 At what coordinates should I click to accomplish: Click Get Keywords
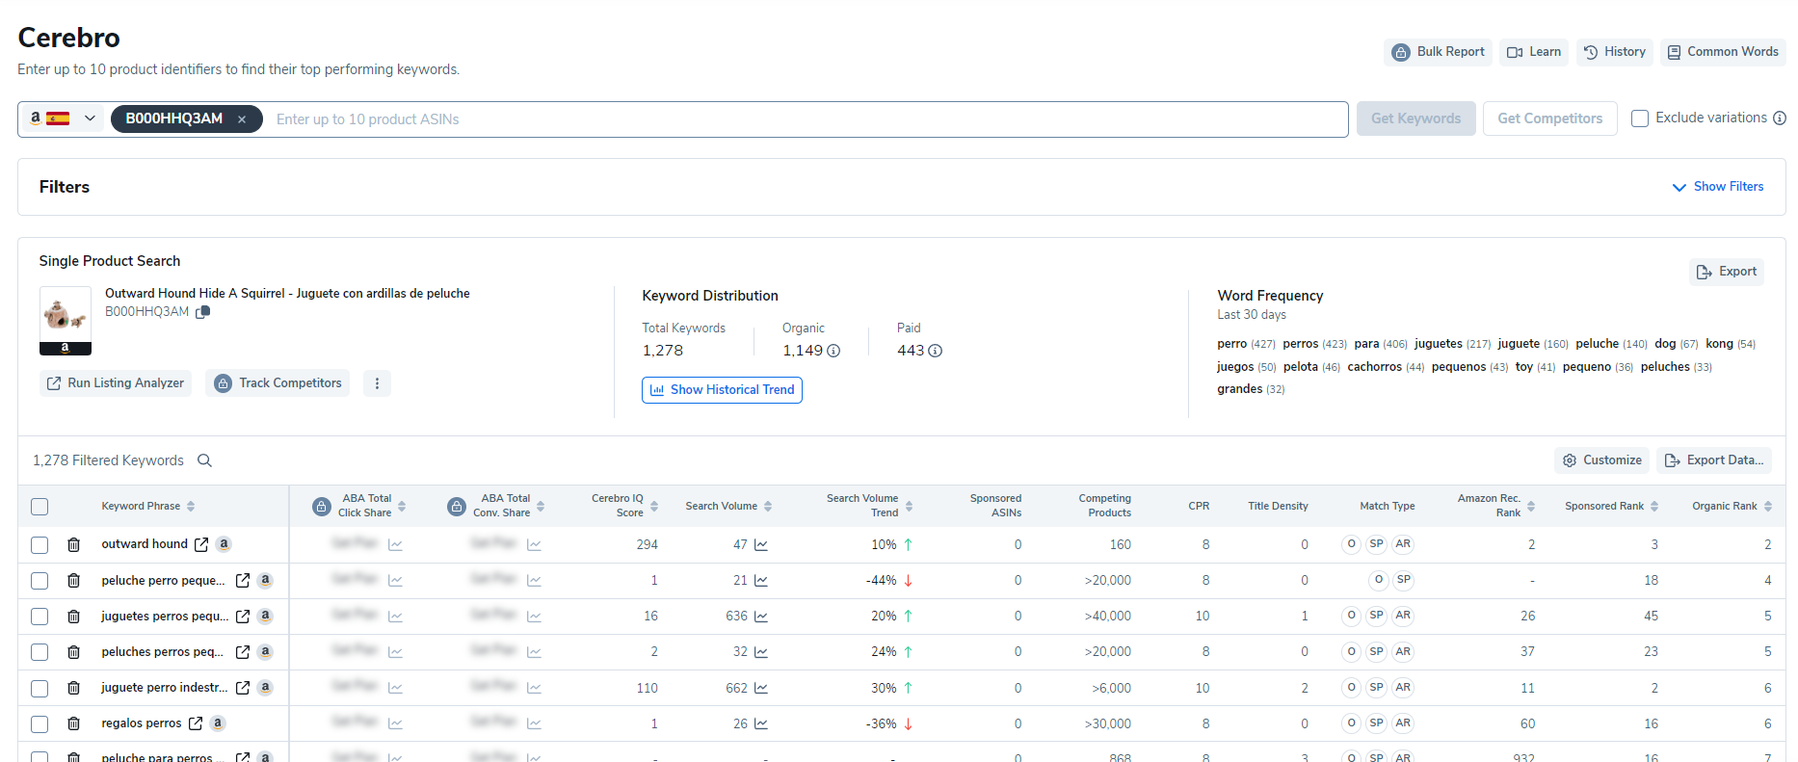(x=1415, y=118)
